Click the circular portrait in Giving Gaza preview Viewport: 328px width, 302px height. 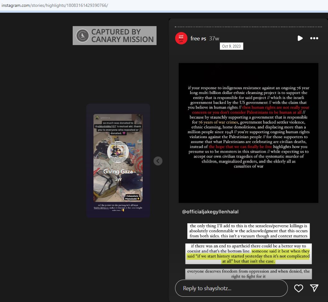pyautogui.click(x=118, y=152)
